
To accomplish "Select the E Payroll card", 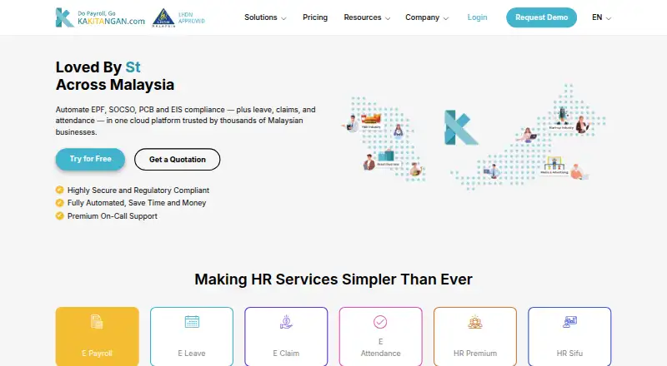I will point(98,336).
